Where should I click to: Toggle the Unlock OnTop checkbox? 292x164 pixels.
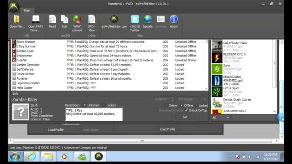[187, 110]
